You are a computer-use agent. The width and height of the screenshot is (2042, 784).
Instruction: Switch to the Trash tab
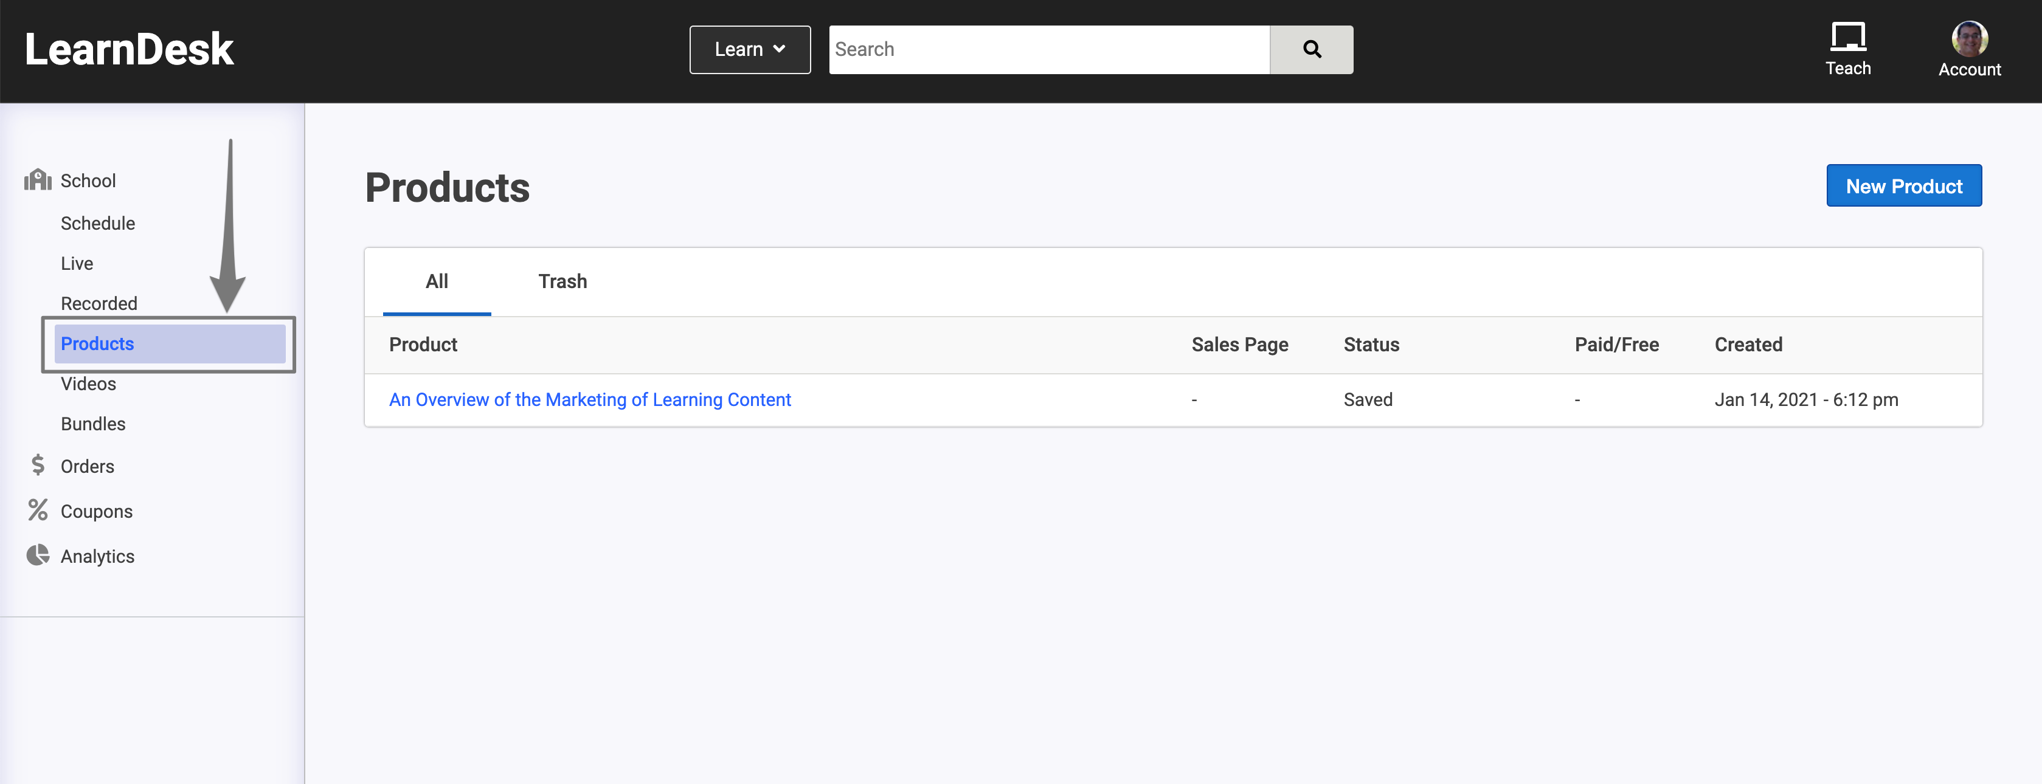pos(563,282)
